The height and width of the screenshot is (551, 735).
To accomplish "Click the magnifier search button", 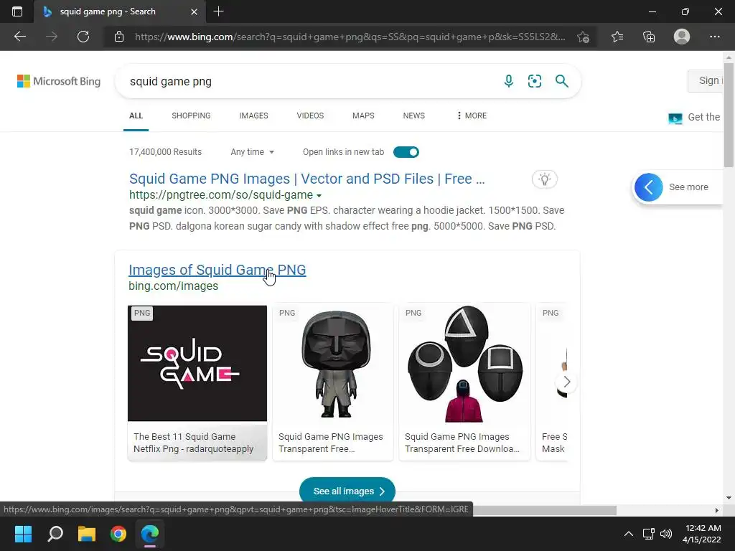I will (x=561, y=81).
